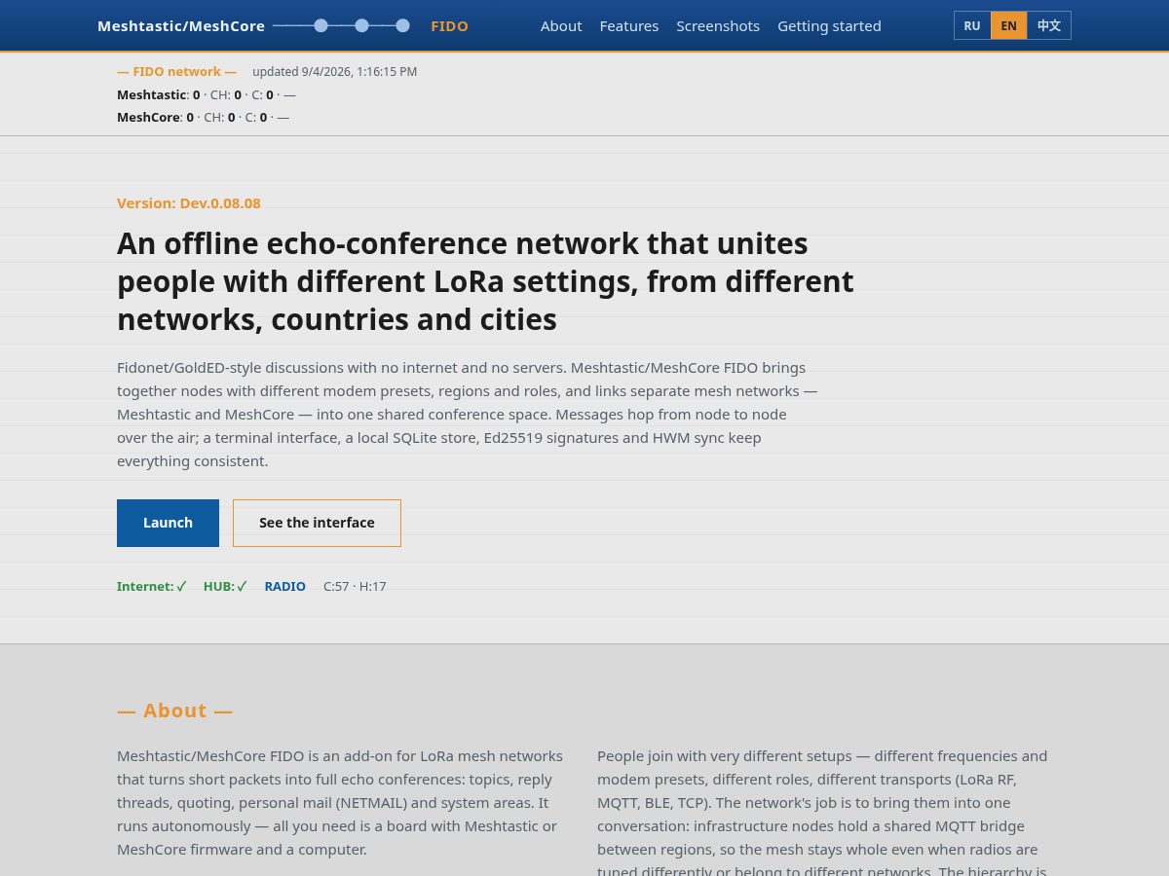Click the Meshtastic/MeshCore logo text

point(181,26)
